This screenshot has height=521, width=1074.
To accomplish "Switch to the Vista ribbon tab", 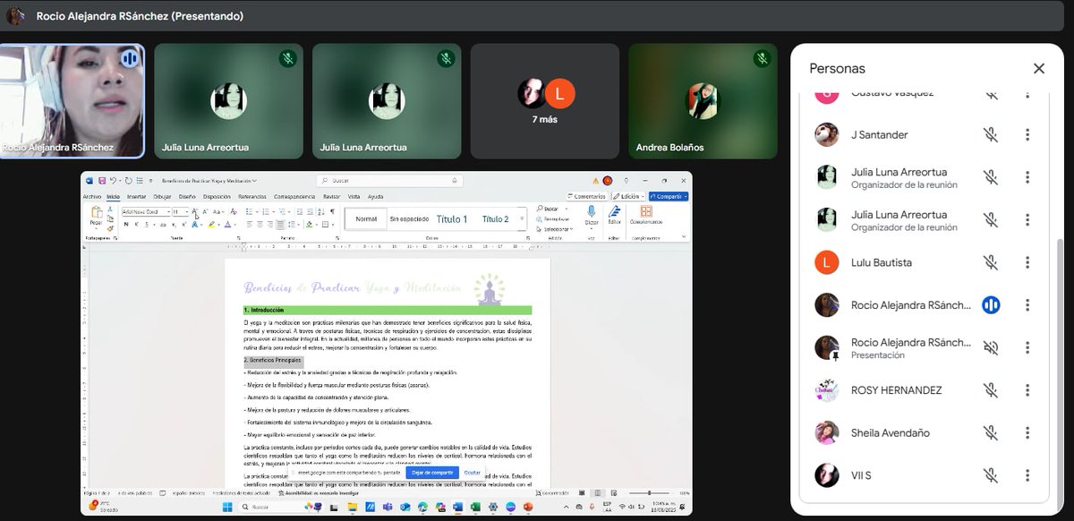I will pos(354,196).
